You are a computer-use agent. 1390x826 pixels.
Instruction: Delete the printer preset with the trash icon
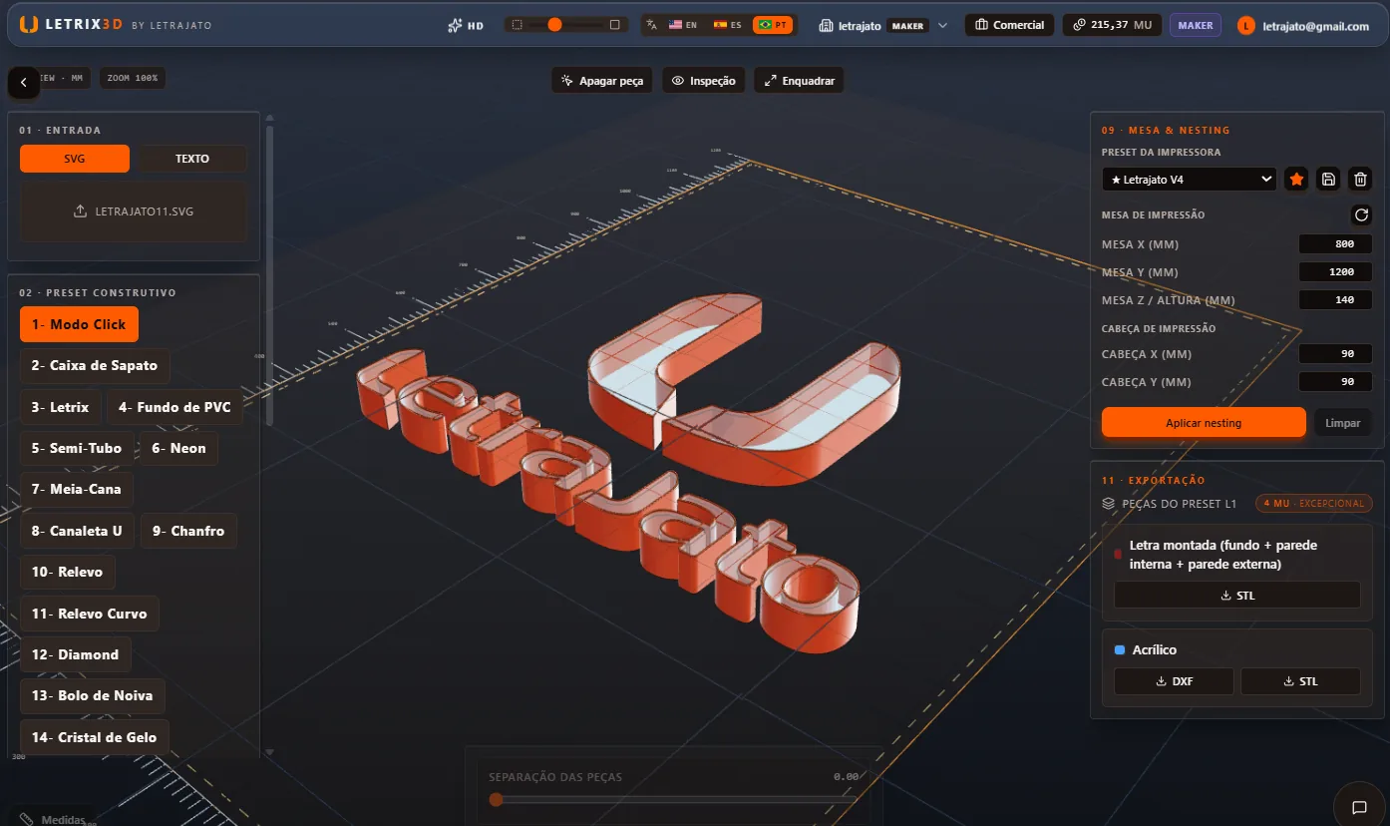1360,180
